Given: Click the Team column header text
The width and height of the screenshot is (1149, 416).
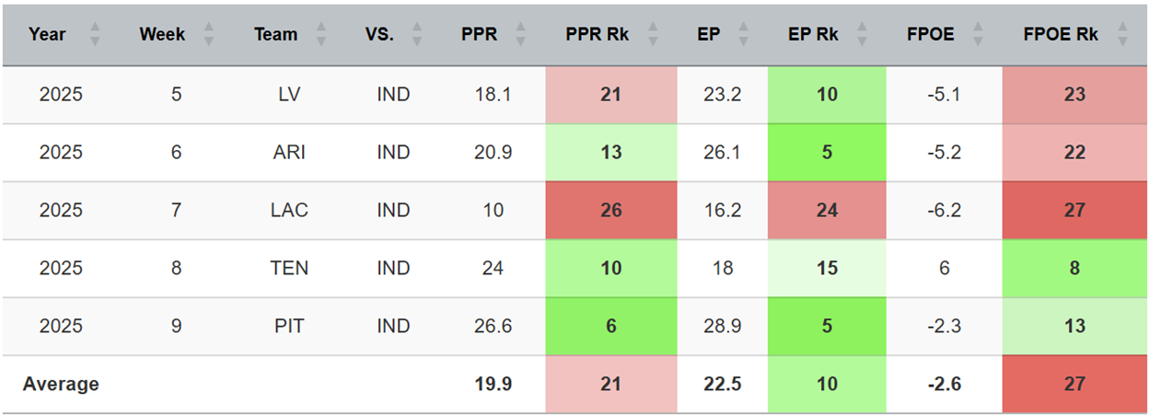Looking at the screenshot, I should [276, 35].
